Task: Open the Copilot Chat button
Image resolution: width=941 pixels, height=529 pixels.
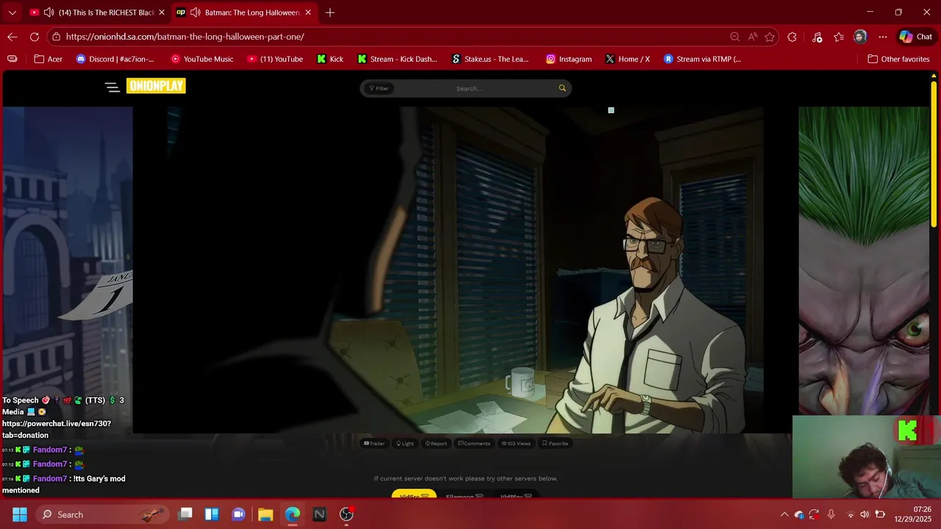Action: [915, 37]
